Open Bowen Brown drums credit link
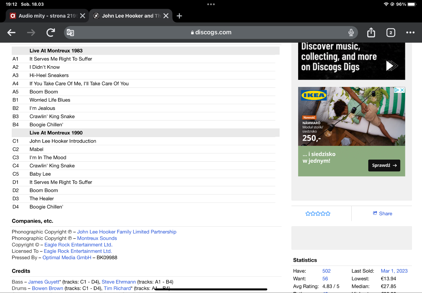This screenshot has width=422, height=293. pyautogui.click(x=48, y=288)
